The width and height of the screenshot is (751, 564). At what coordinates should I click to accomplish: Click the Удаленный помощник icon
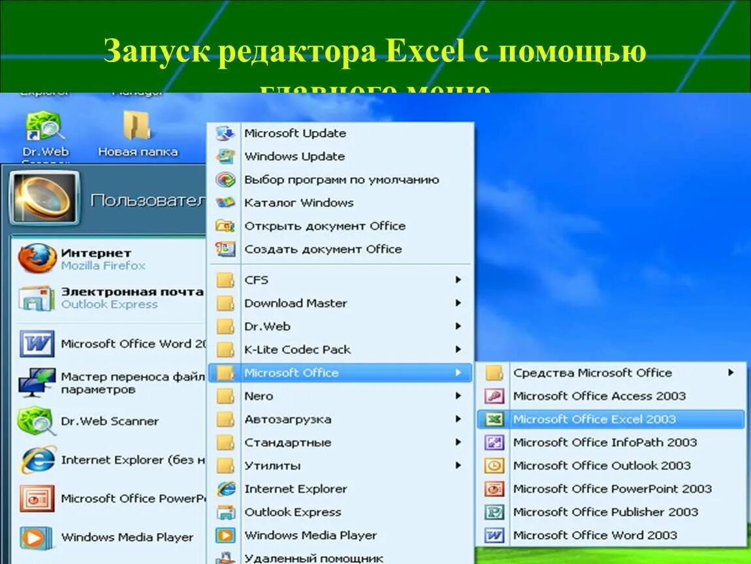pos(225,557)
